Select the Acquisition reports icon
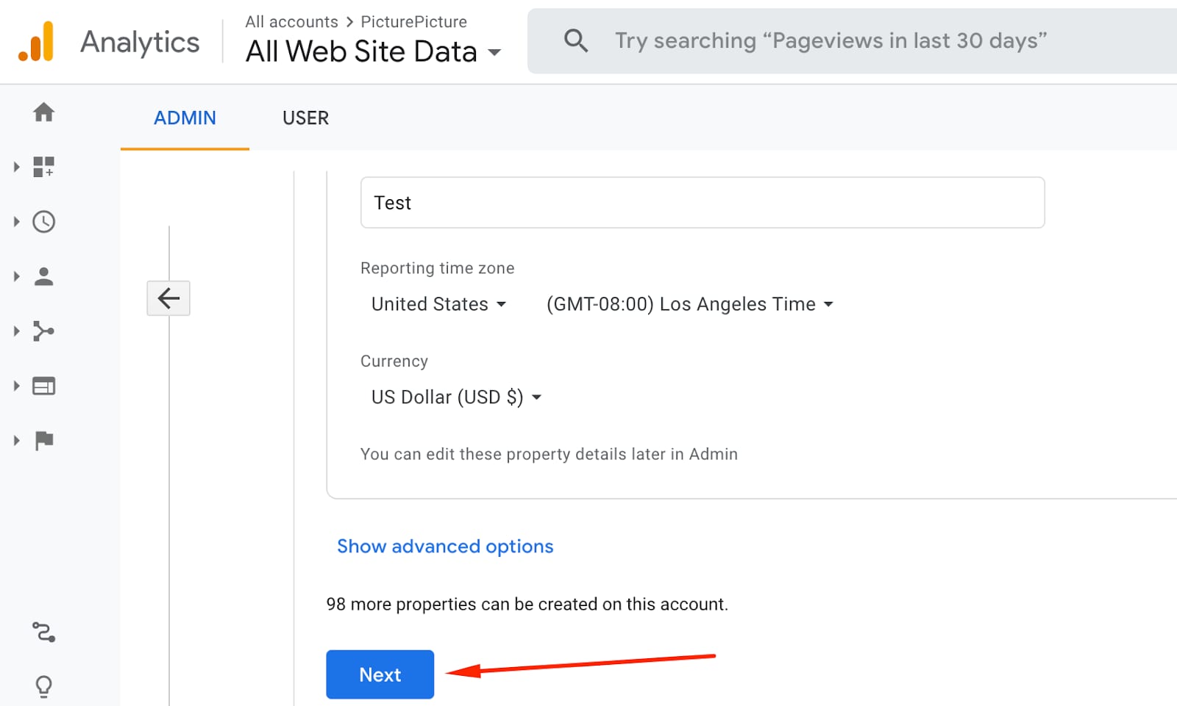 tap(44, 331)
